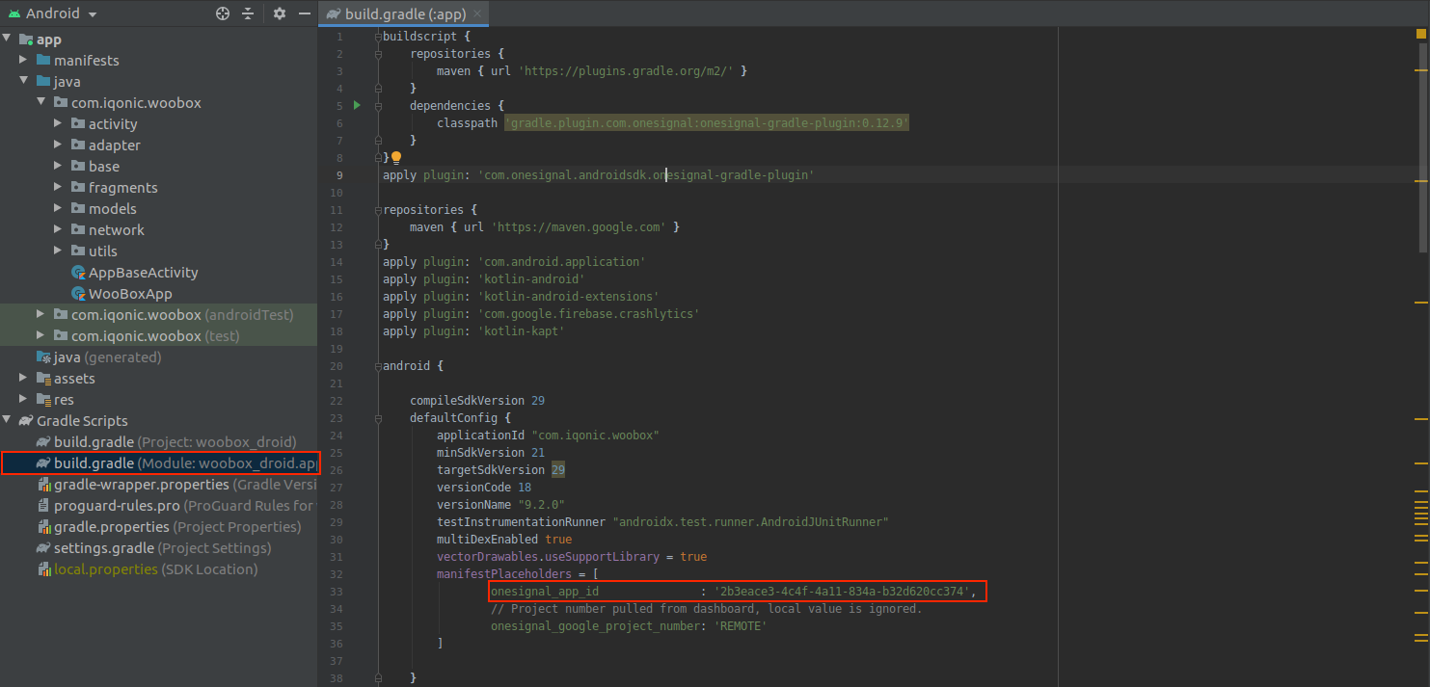
Task: Click the first warning stripe on editor scrollbar
Action: point(1421,71)
